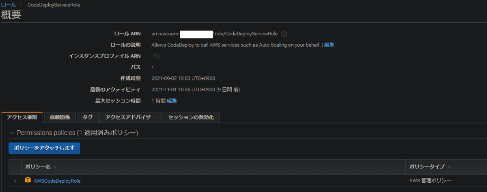Switch to the 信頼関係 tab
The image size is (487, 192).
click(60, 117)
